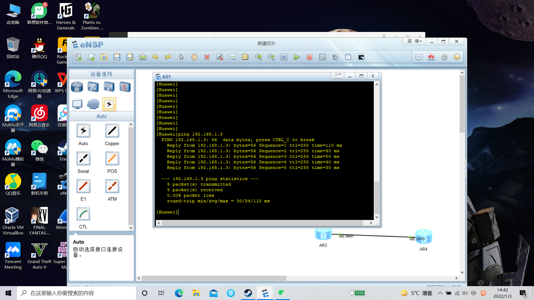Screen dimensions: 534x300
Task: Open the forum chat icon
Action: pyautogui.click(x=419, y=57)
